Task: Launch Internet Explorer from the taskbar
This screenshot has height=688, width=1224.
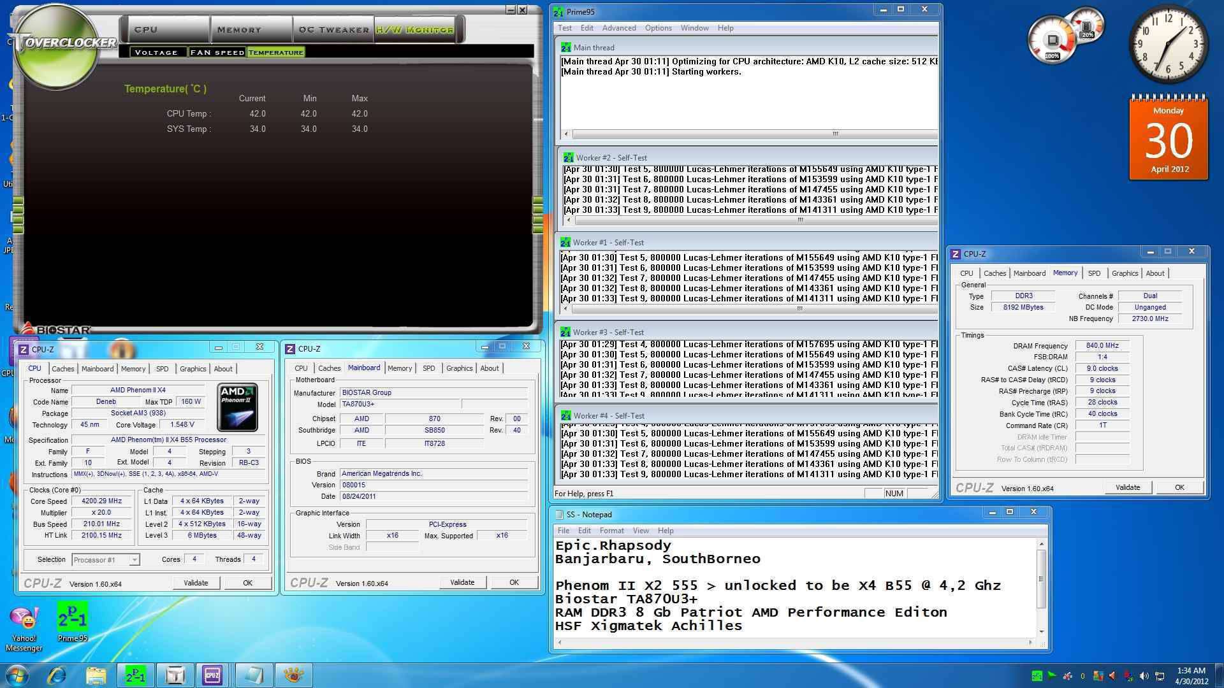Action: tap(57, 675)
